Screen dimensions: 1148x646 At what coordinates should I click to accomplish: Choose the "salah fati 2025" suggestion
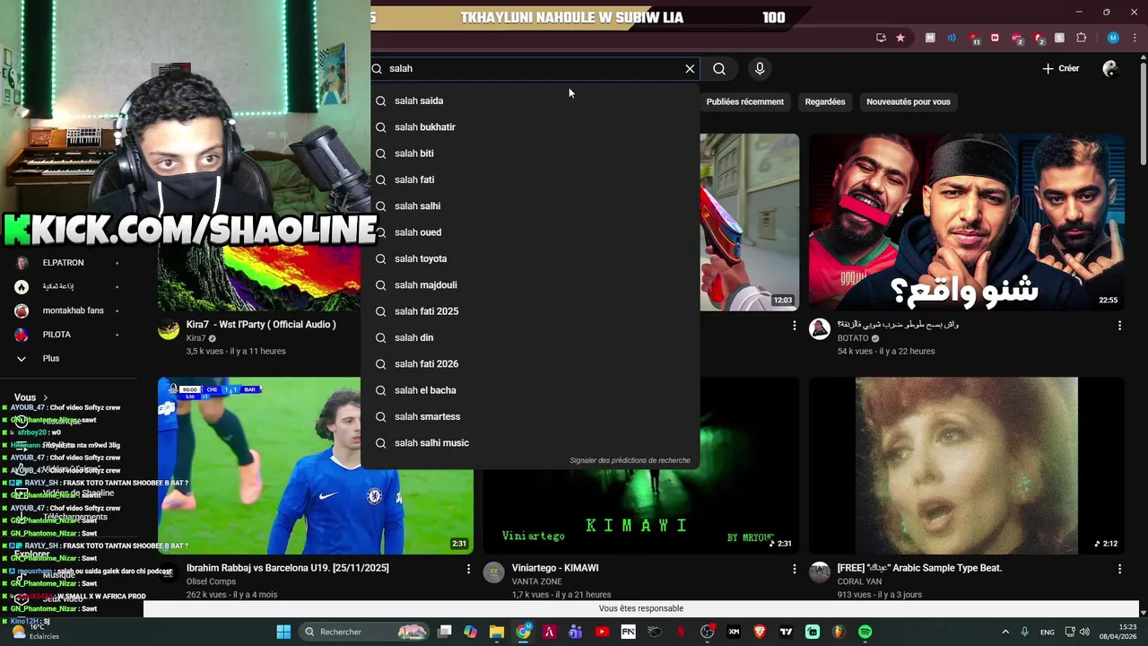[530, 311]
